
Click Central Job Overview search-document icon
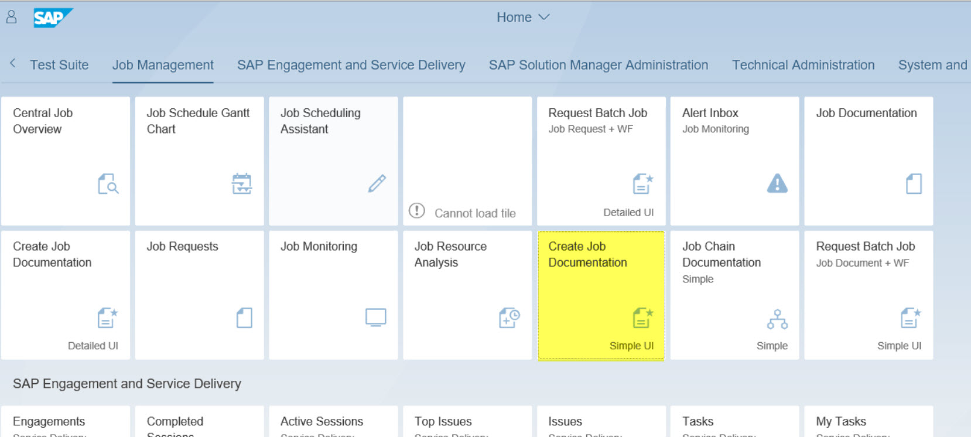pyautogui.click(x=108, y=184)
